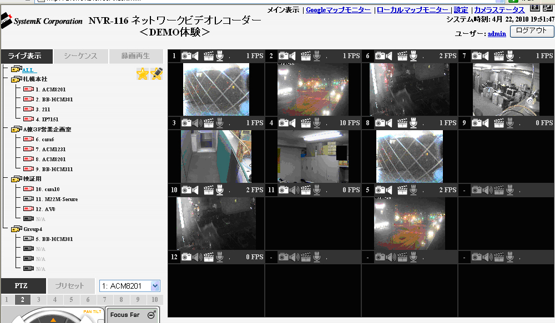Open ローカルマップモニター link
The width and height of the screenshot is (555, 323).
(413, 10)
